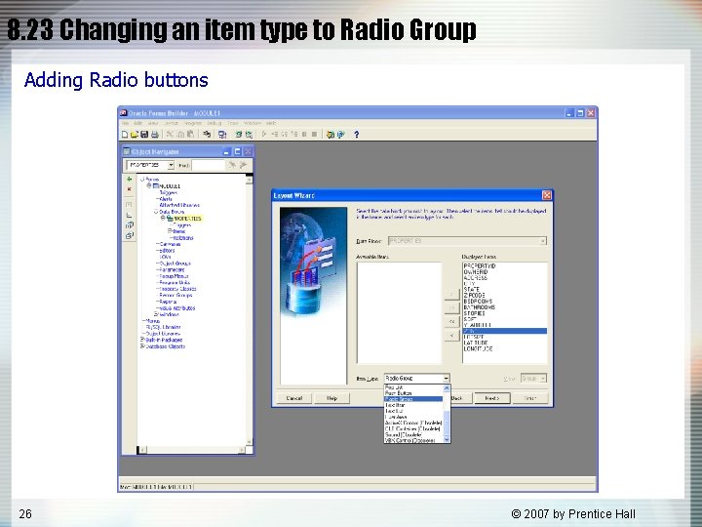This screenshot has width=702, height=527.
Task: Click the Paste clipboard toolbar icon
Action: 190,135
